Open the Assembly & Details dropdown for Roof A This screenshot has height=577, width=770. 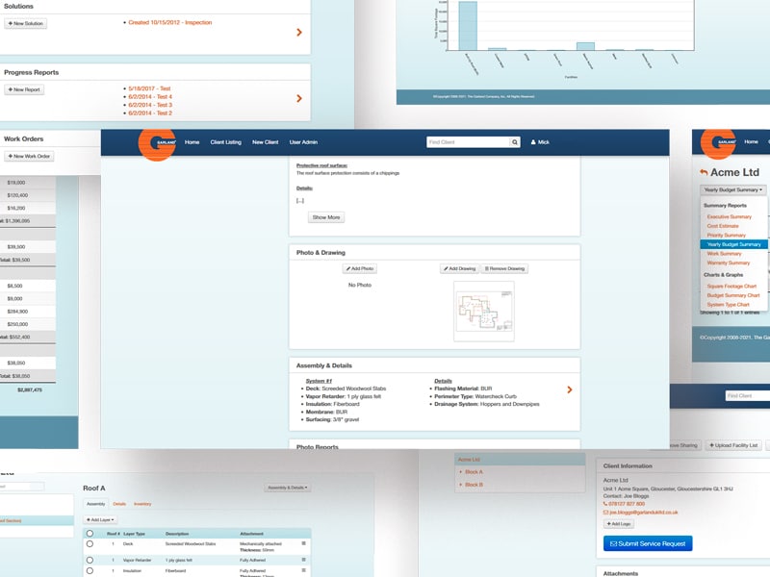[287, 489]
